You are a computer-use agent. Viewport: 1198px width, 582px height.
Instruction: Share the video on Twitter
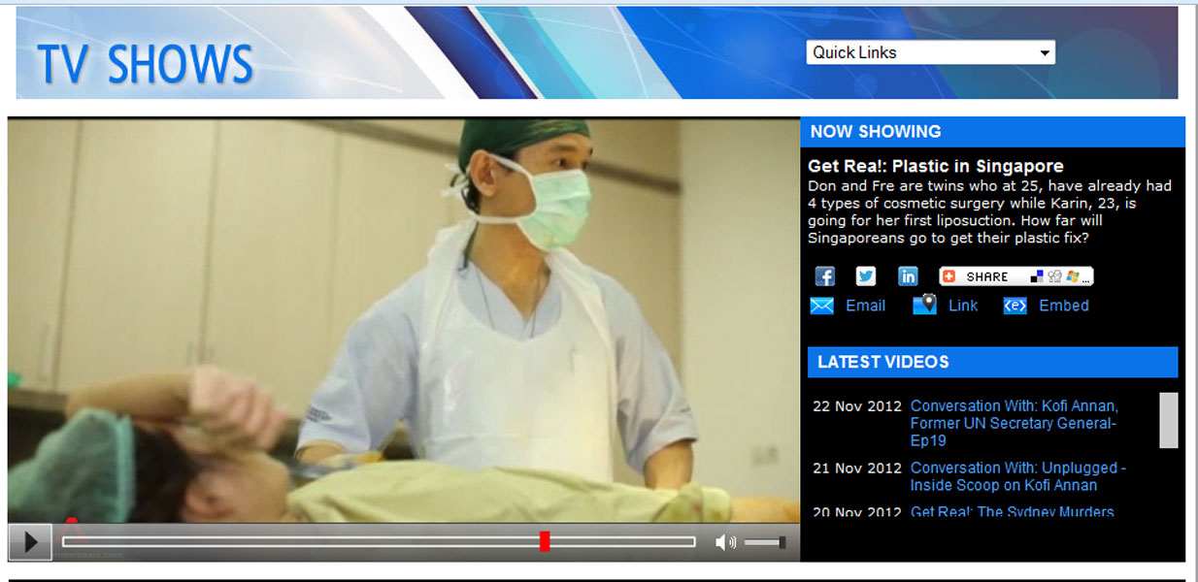866,276
